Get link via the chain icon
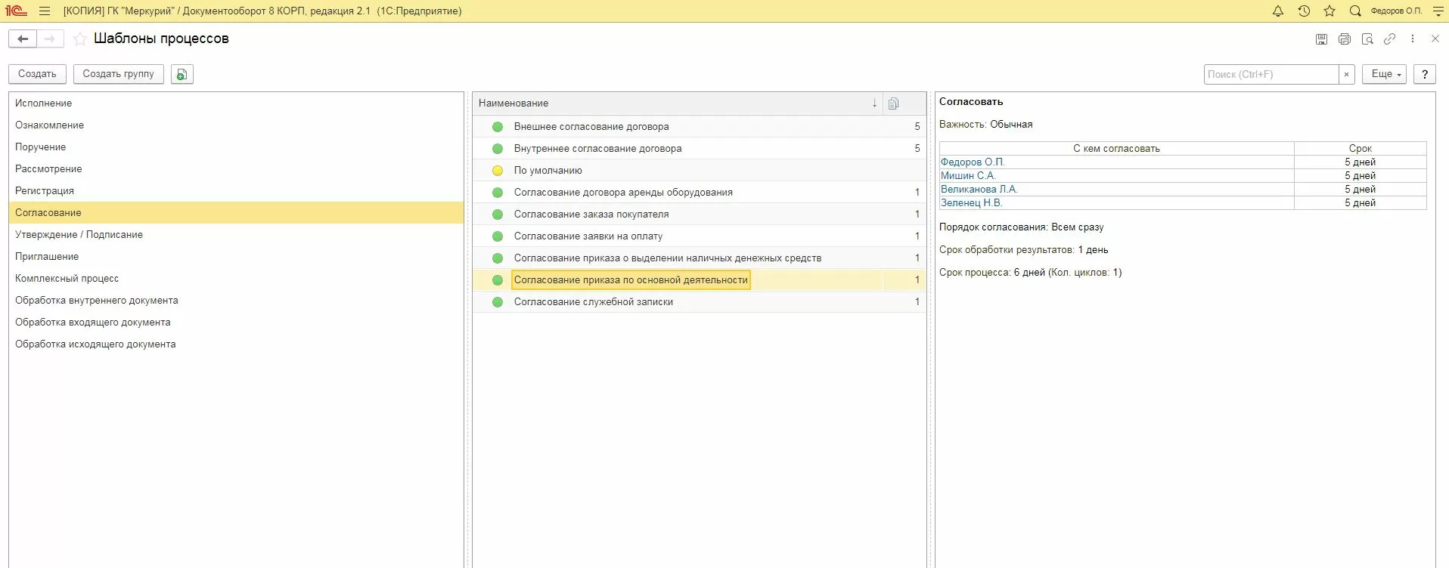This screenshot has width=1449, height=568. (x=1389, y=39)
